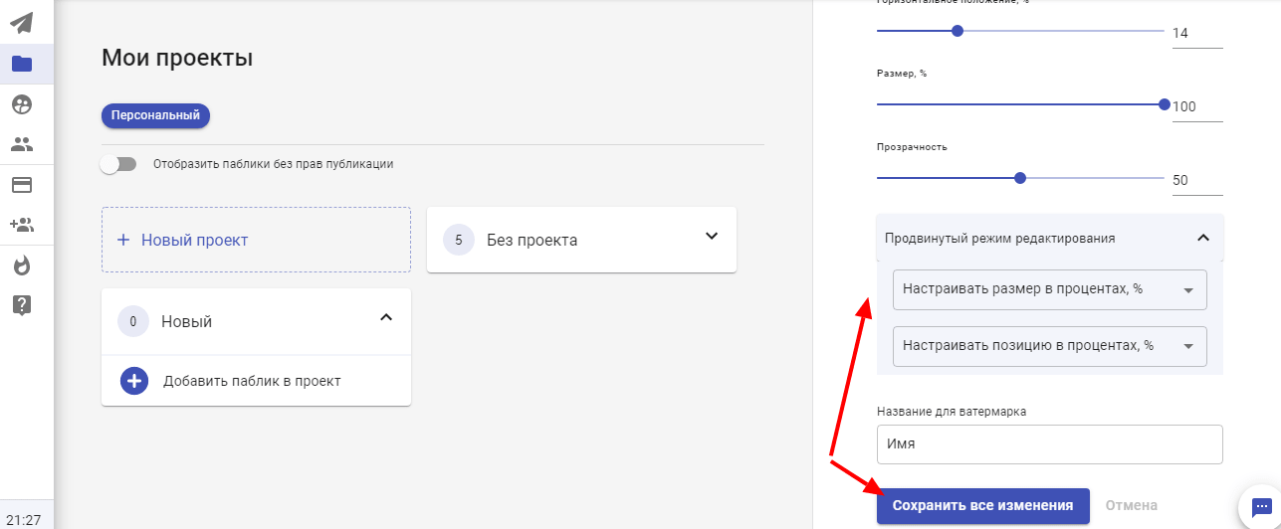This screenshot has width=1281, height=529.
Task: Click the horizontal position slider handle
Action: pos(958,31)
